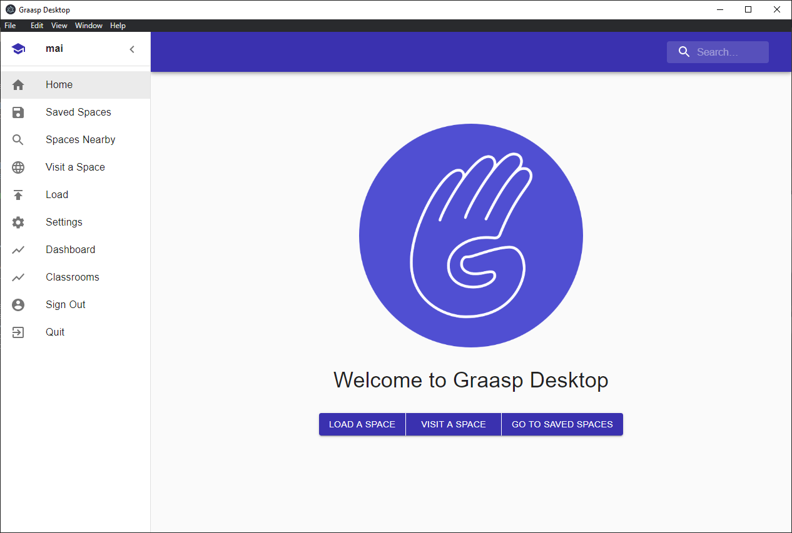
Task: Open the View menu
Action: (59, 26)
